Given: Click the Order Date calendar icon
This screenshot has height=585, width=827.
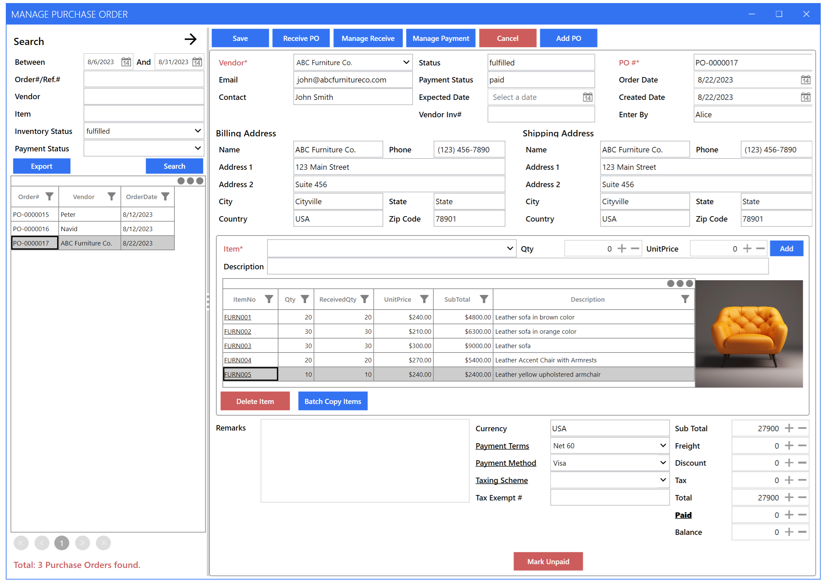Looking at the screenshot, I should click(807, 80).
